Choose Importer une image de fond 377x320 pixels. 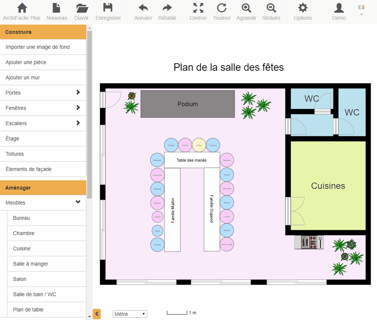(x=38, y=47)
